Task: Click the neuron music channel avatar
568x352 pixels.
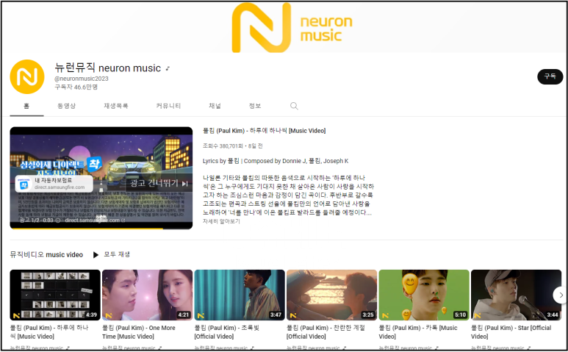Action: 27,76
